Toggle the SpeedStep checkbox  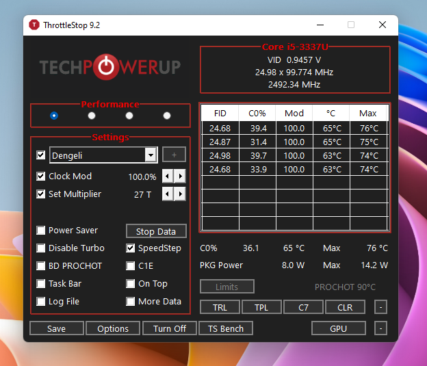(x=131, y=248)
